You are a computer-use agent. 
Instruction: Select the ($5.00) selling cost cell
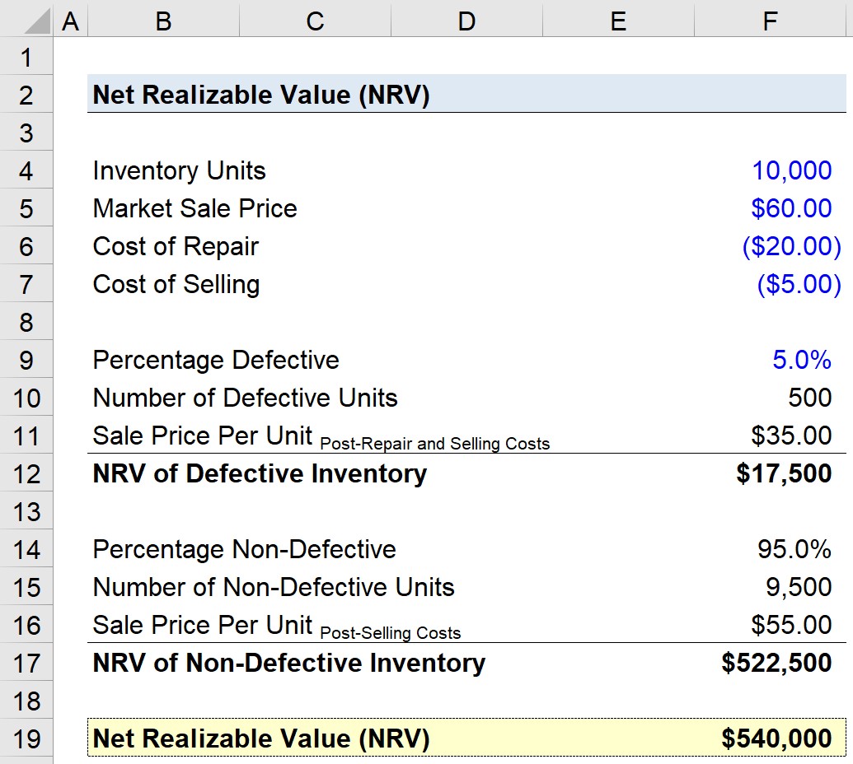coord(799,284)
